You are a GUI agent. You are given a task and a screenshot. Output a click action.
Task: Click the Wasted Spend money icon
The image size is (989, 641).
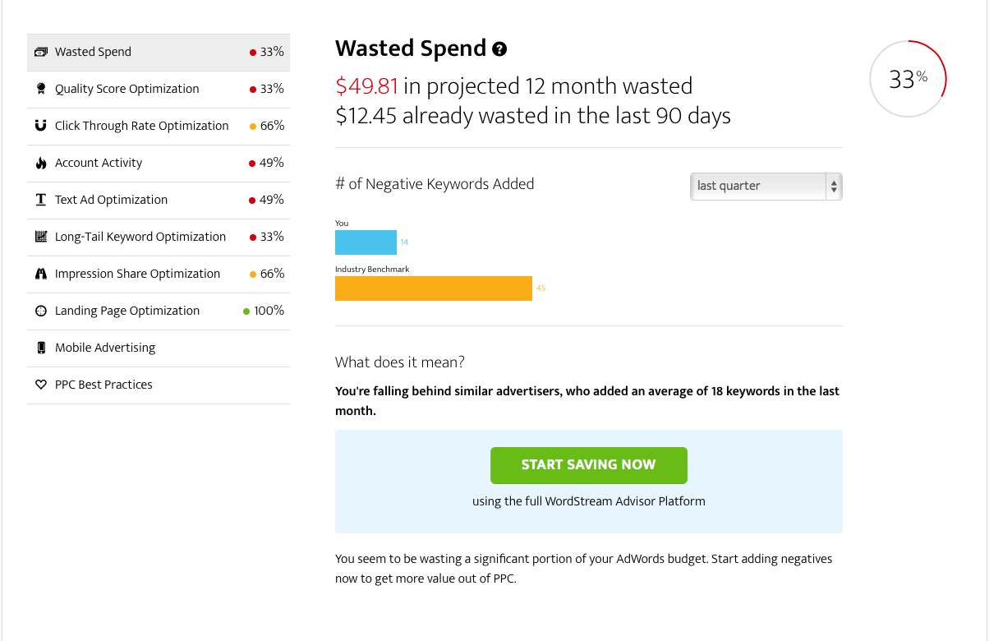pos(41,52)
